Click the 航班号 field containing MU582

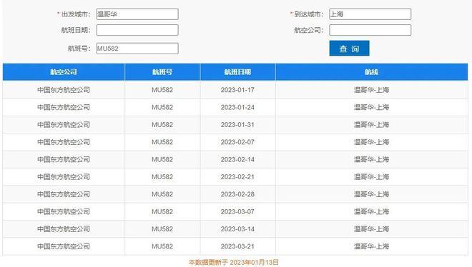pos(137,49)
